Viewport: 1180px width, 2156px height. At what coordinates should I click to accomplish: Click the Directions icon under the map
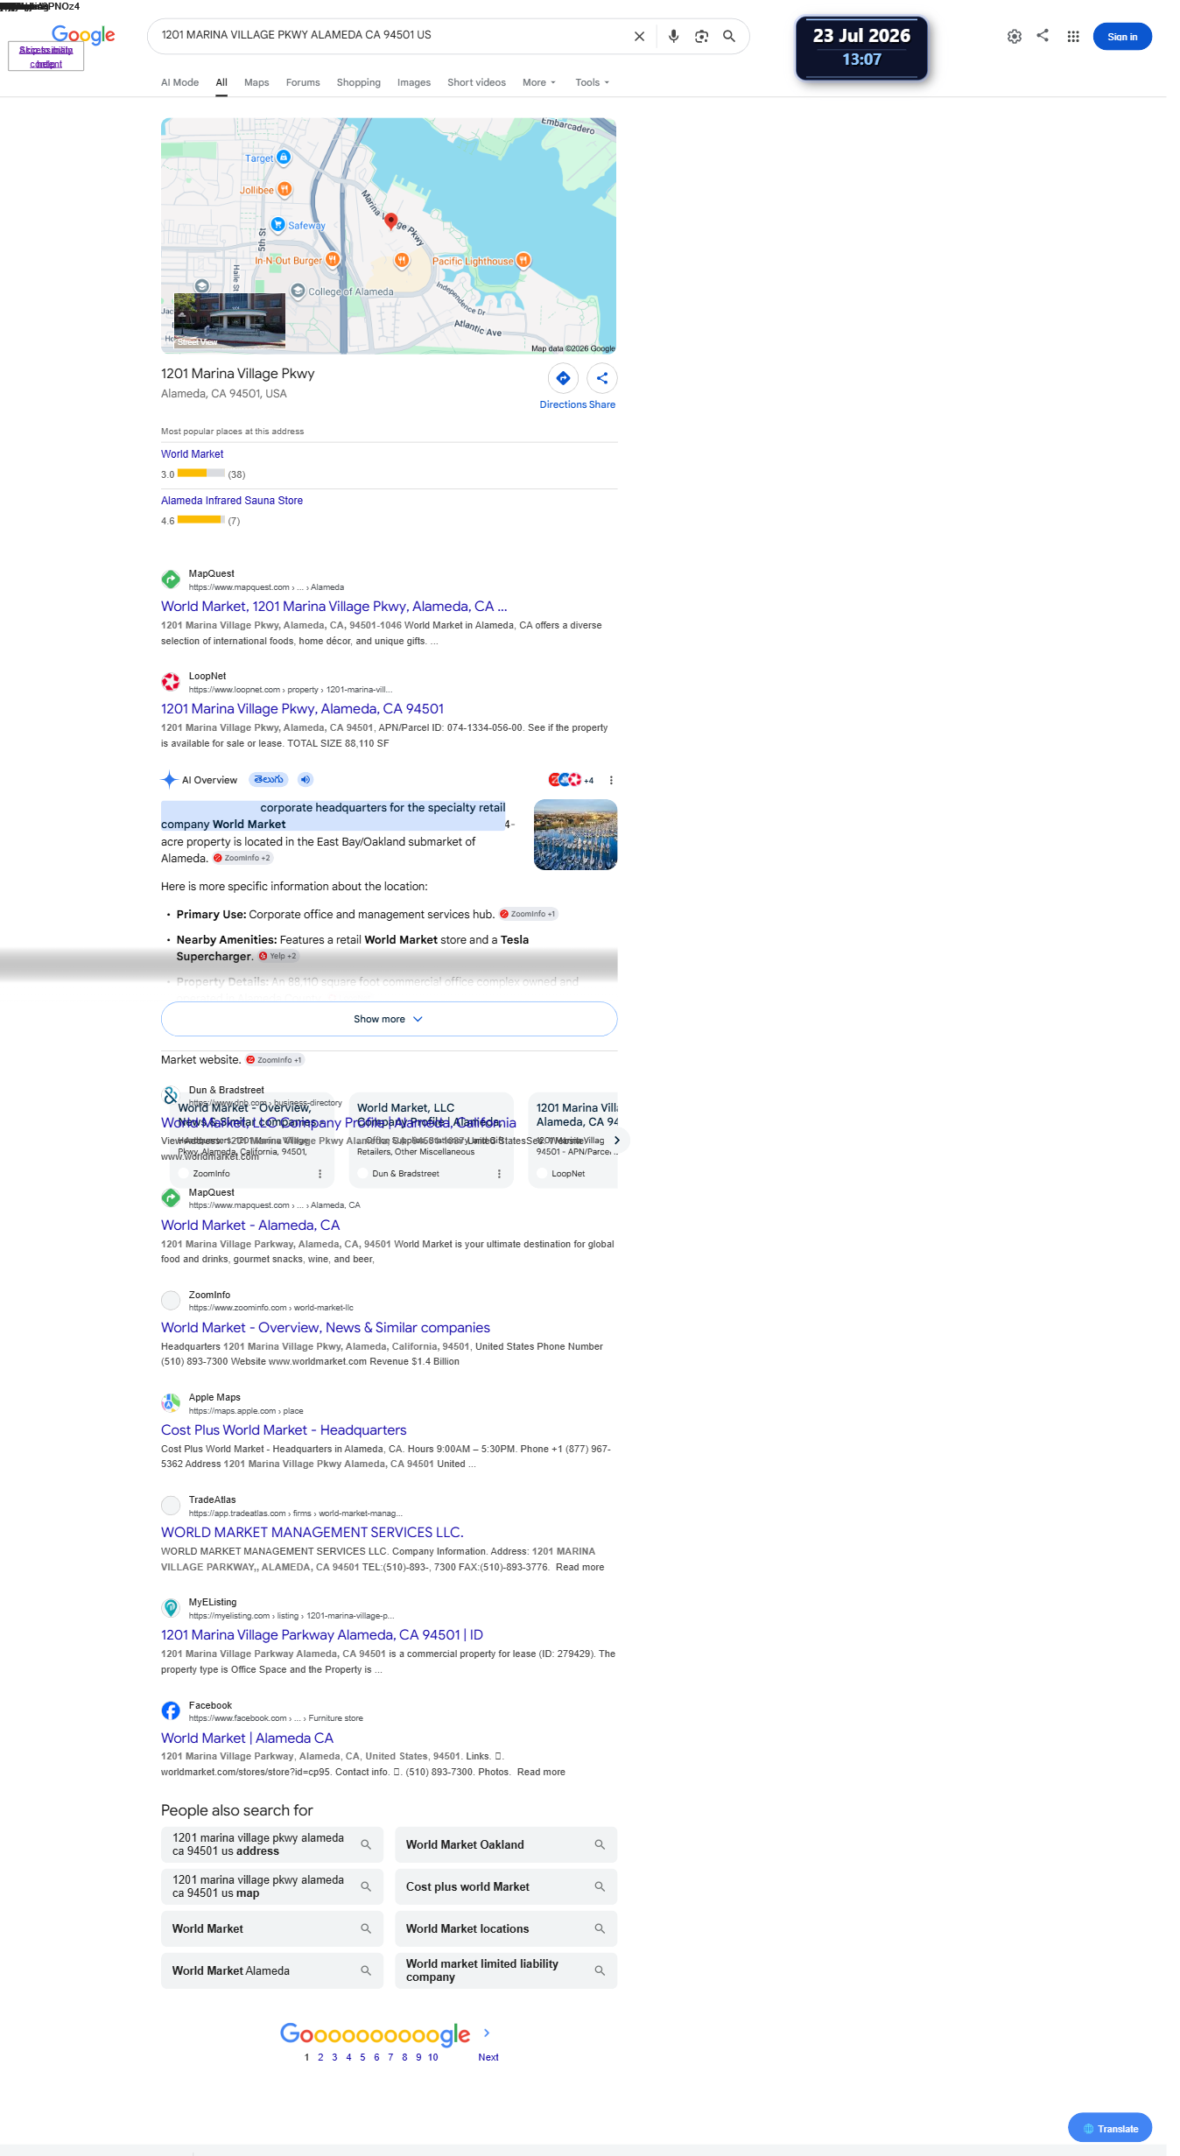(x=563, y=378)
